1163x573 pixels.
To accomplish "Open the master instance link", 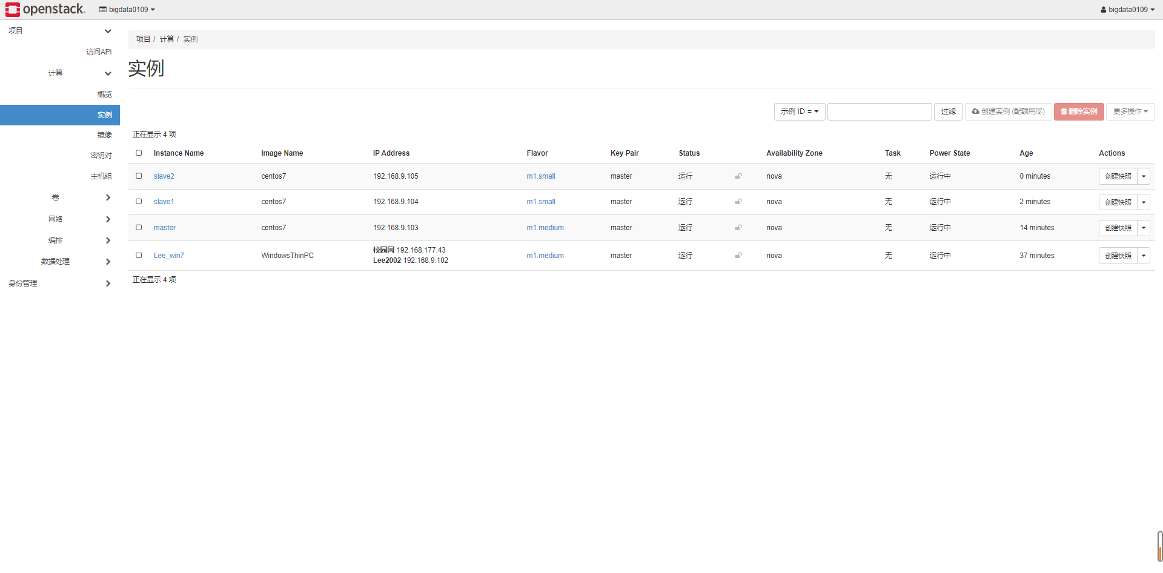I will 165,228.
